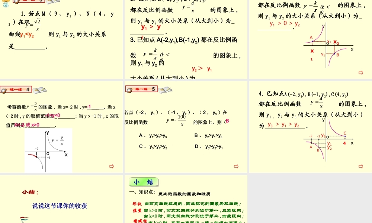Click the red answer y₁ > 0 > y₂

285,24
